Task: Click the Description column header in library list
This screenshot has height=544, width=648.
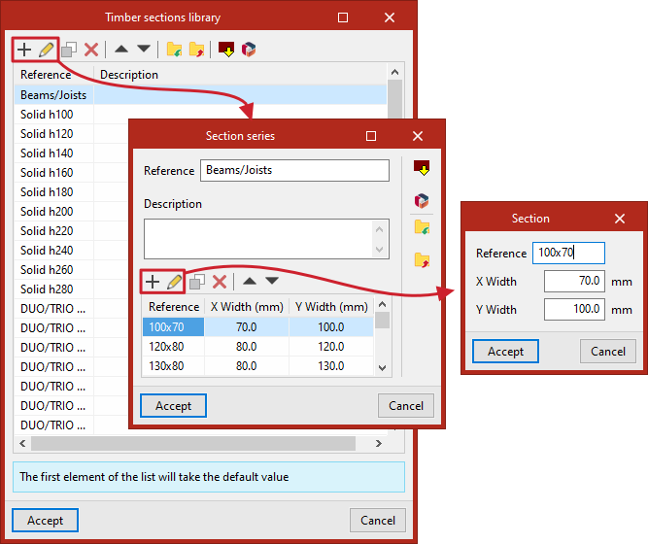Action: pos(129,75)
